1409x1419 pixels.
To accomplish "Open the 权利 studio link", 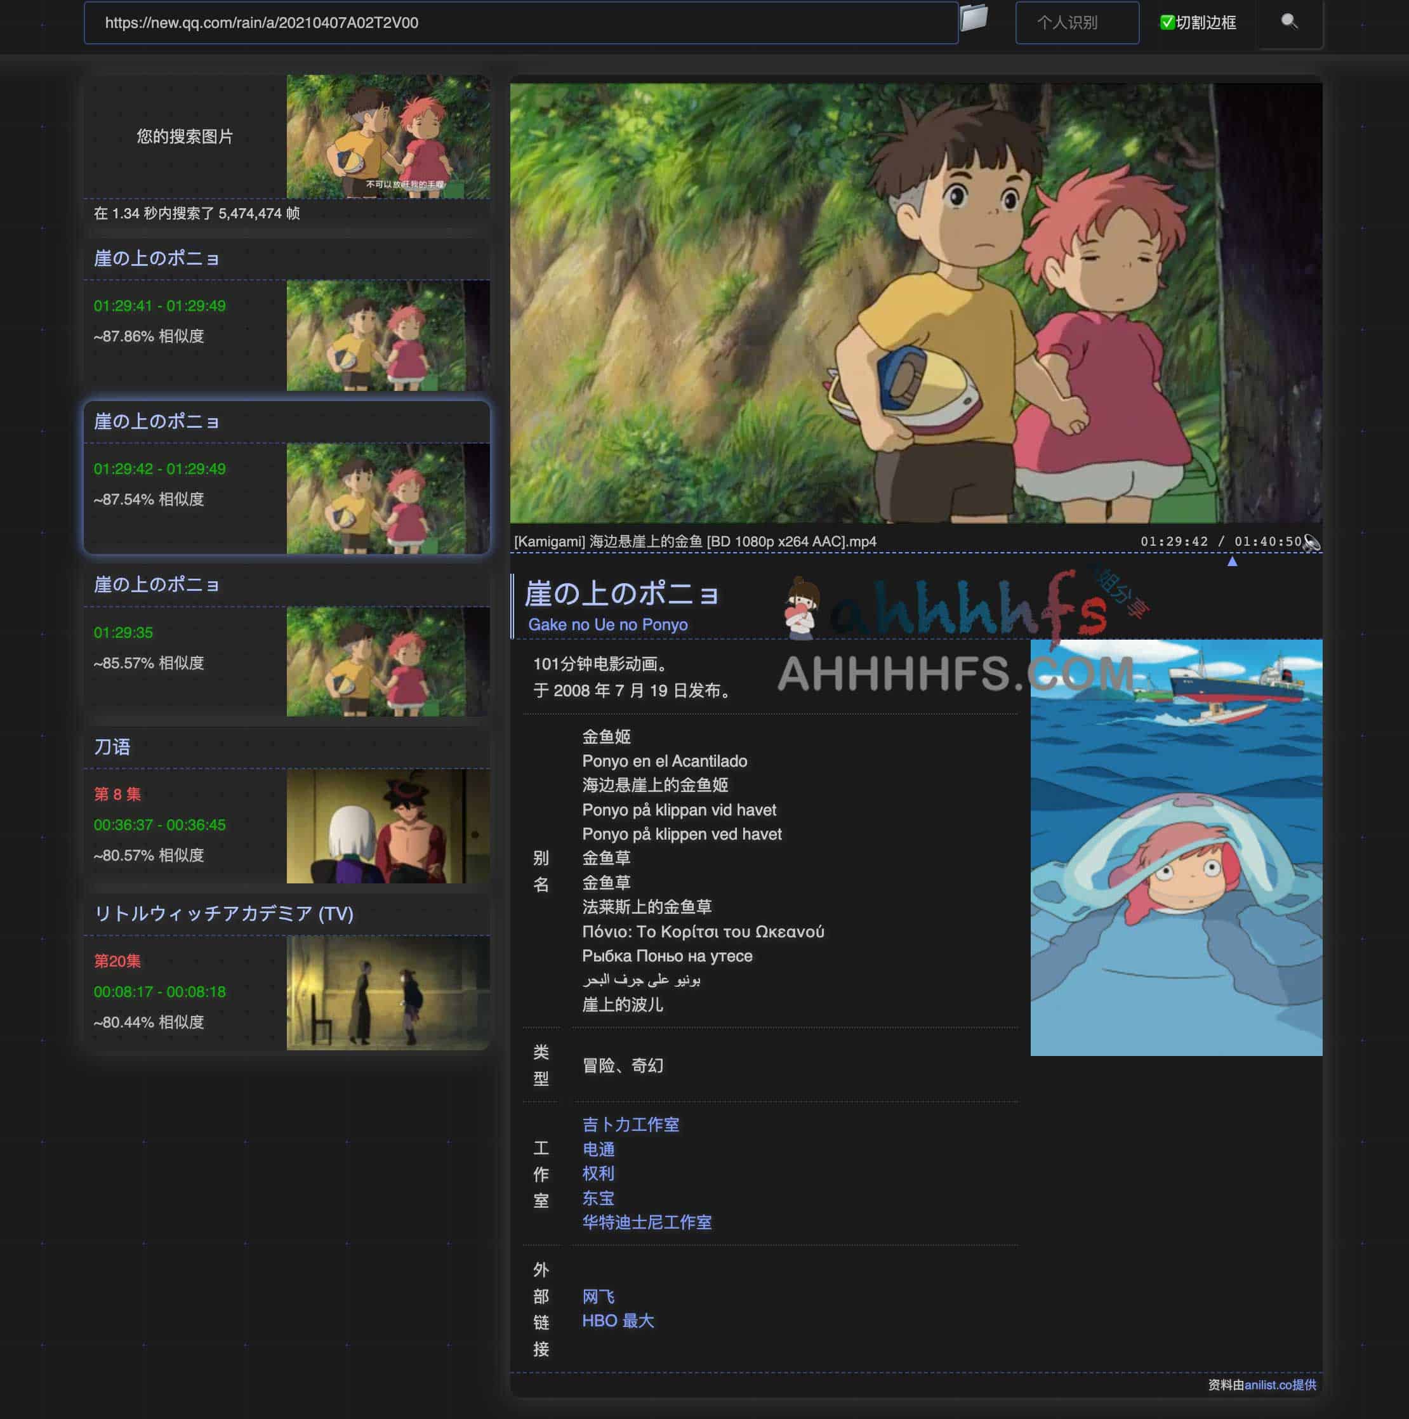I will [x=598, y=1173].
